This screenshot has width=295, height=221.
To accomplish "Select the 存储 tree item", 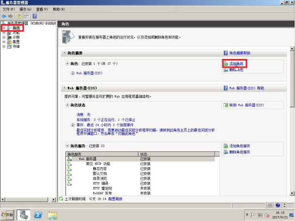I will (x=16, y=46).
